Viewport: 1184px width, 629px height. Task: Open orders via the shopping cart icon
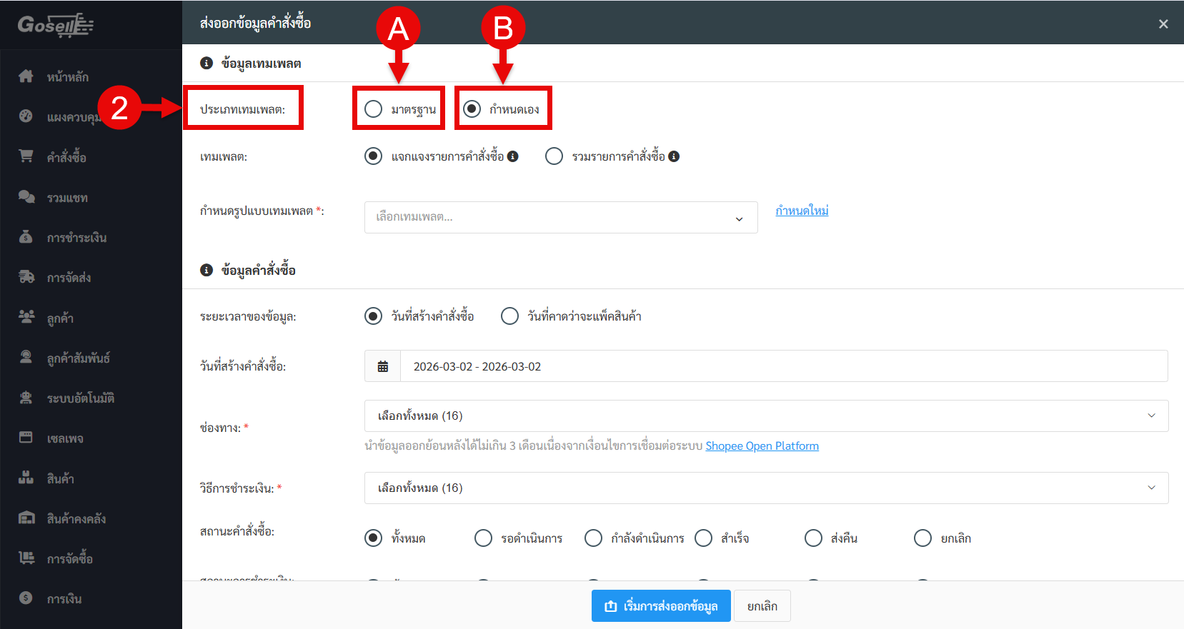(x=26, y=156)
